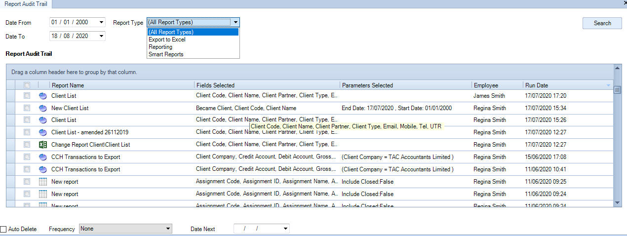Click the Search button
This screenshot has width=627, height=236.
pos(602,23)
